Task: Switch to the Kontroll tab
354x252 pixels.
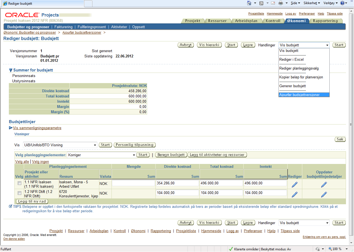Action: (x=273, y=21)
